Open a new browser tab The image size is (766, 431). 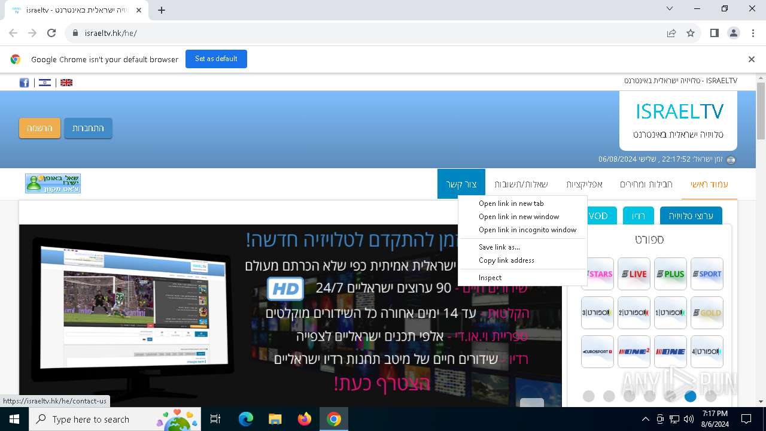[162, 10]
